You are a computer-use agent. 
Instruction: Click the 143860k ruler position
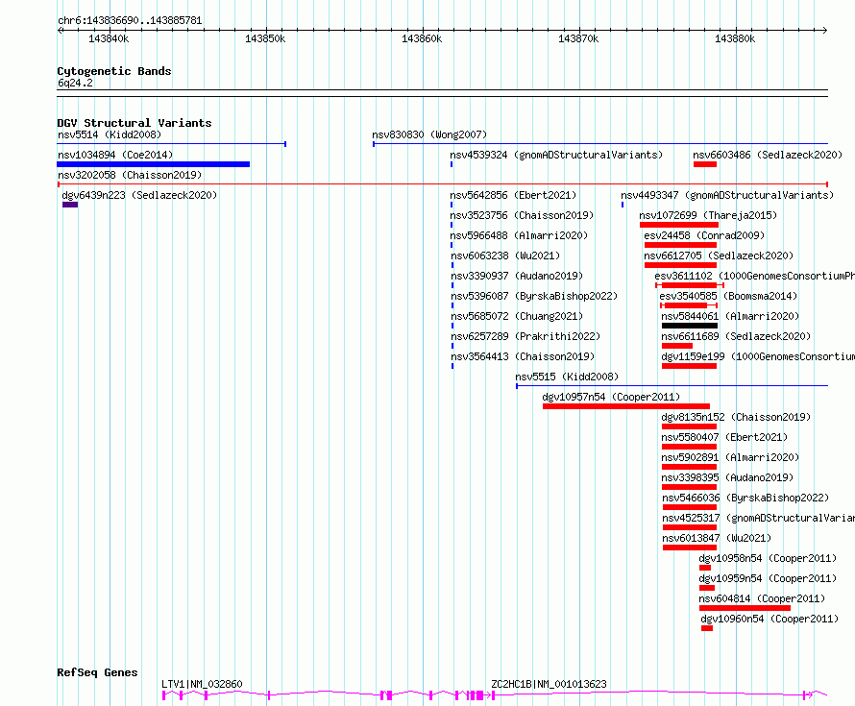[x=422, y=38]
